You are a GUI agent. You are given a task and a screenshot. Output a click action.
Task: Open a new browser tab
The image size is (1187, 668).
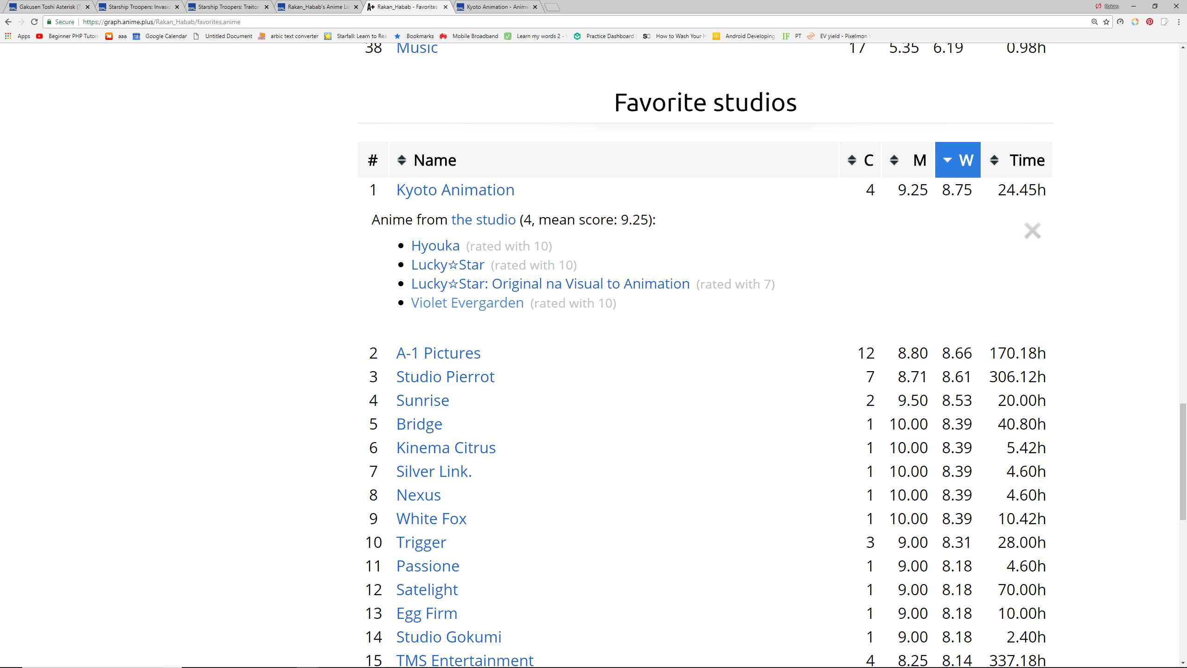click(552, 7)
